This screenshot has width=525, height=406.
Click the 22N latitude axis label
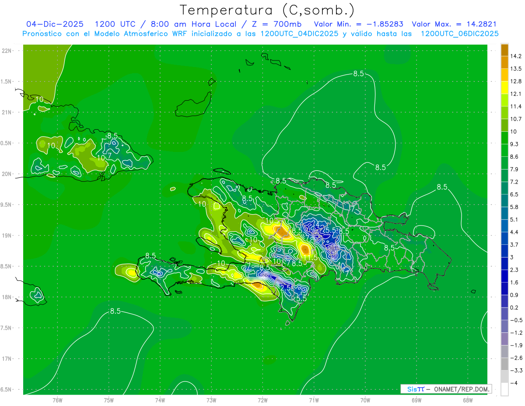[7, 51]
